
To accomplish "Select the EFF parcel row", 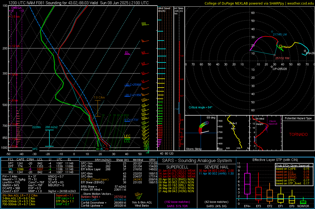I will 40,166.
